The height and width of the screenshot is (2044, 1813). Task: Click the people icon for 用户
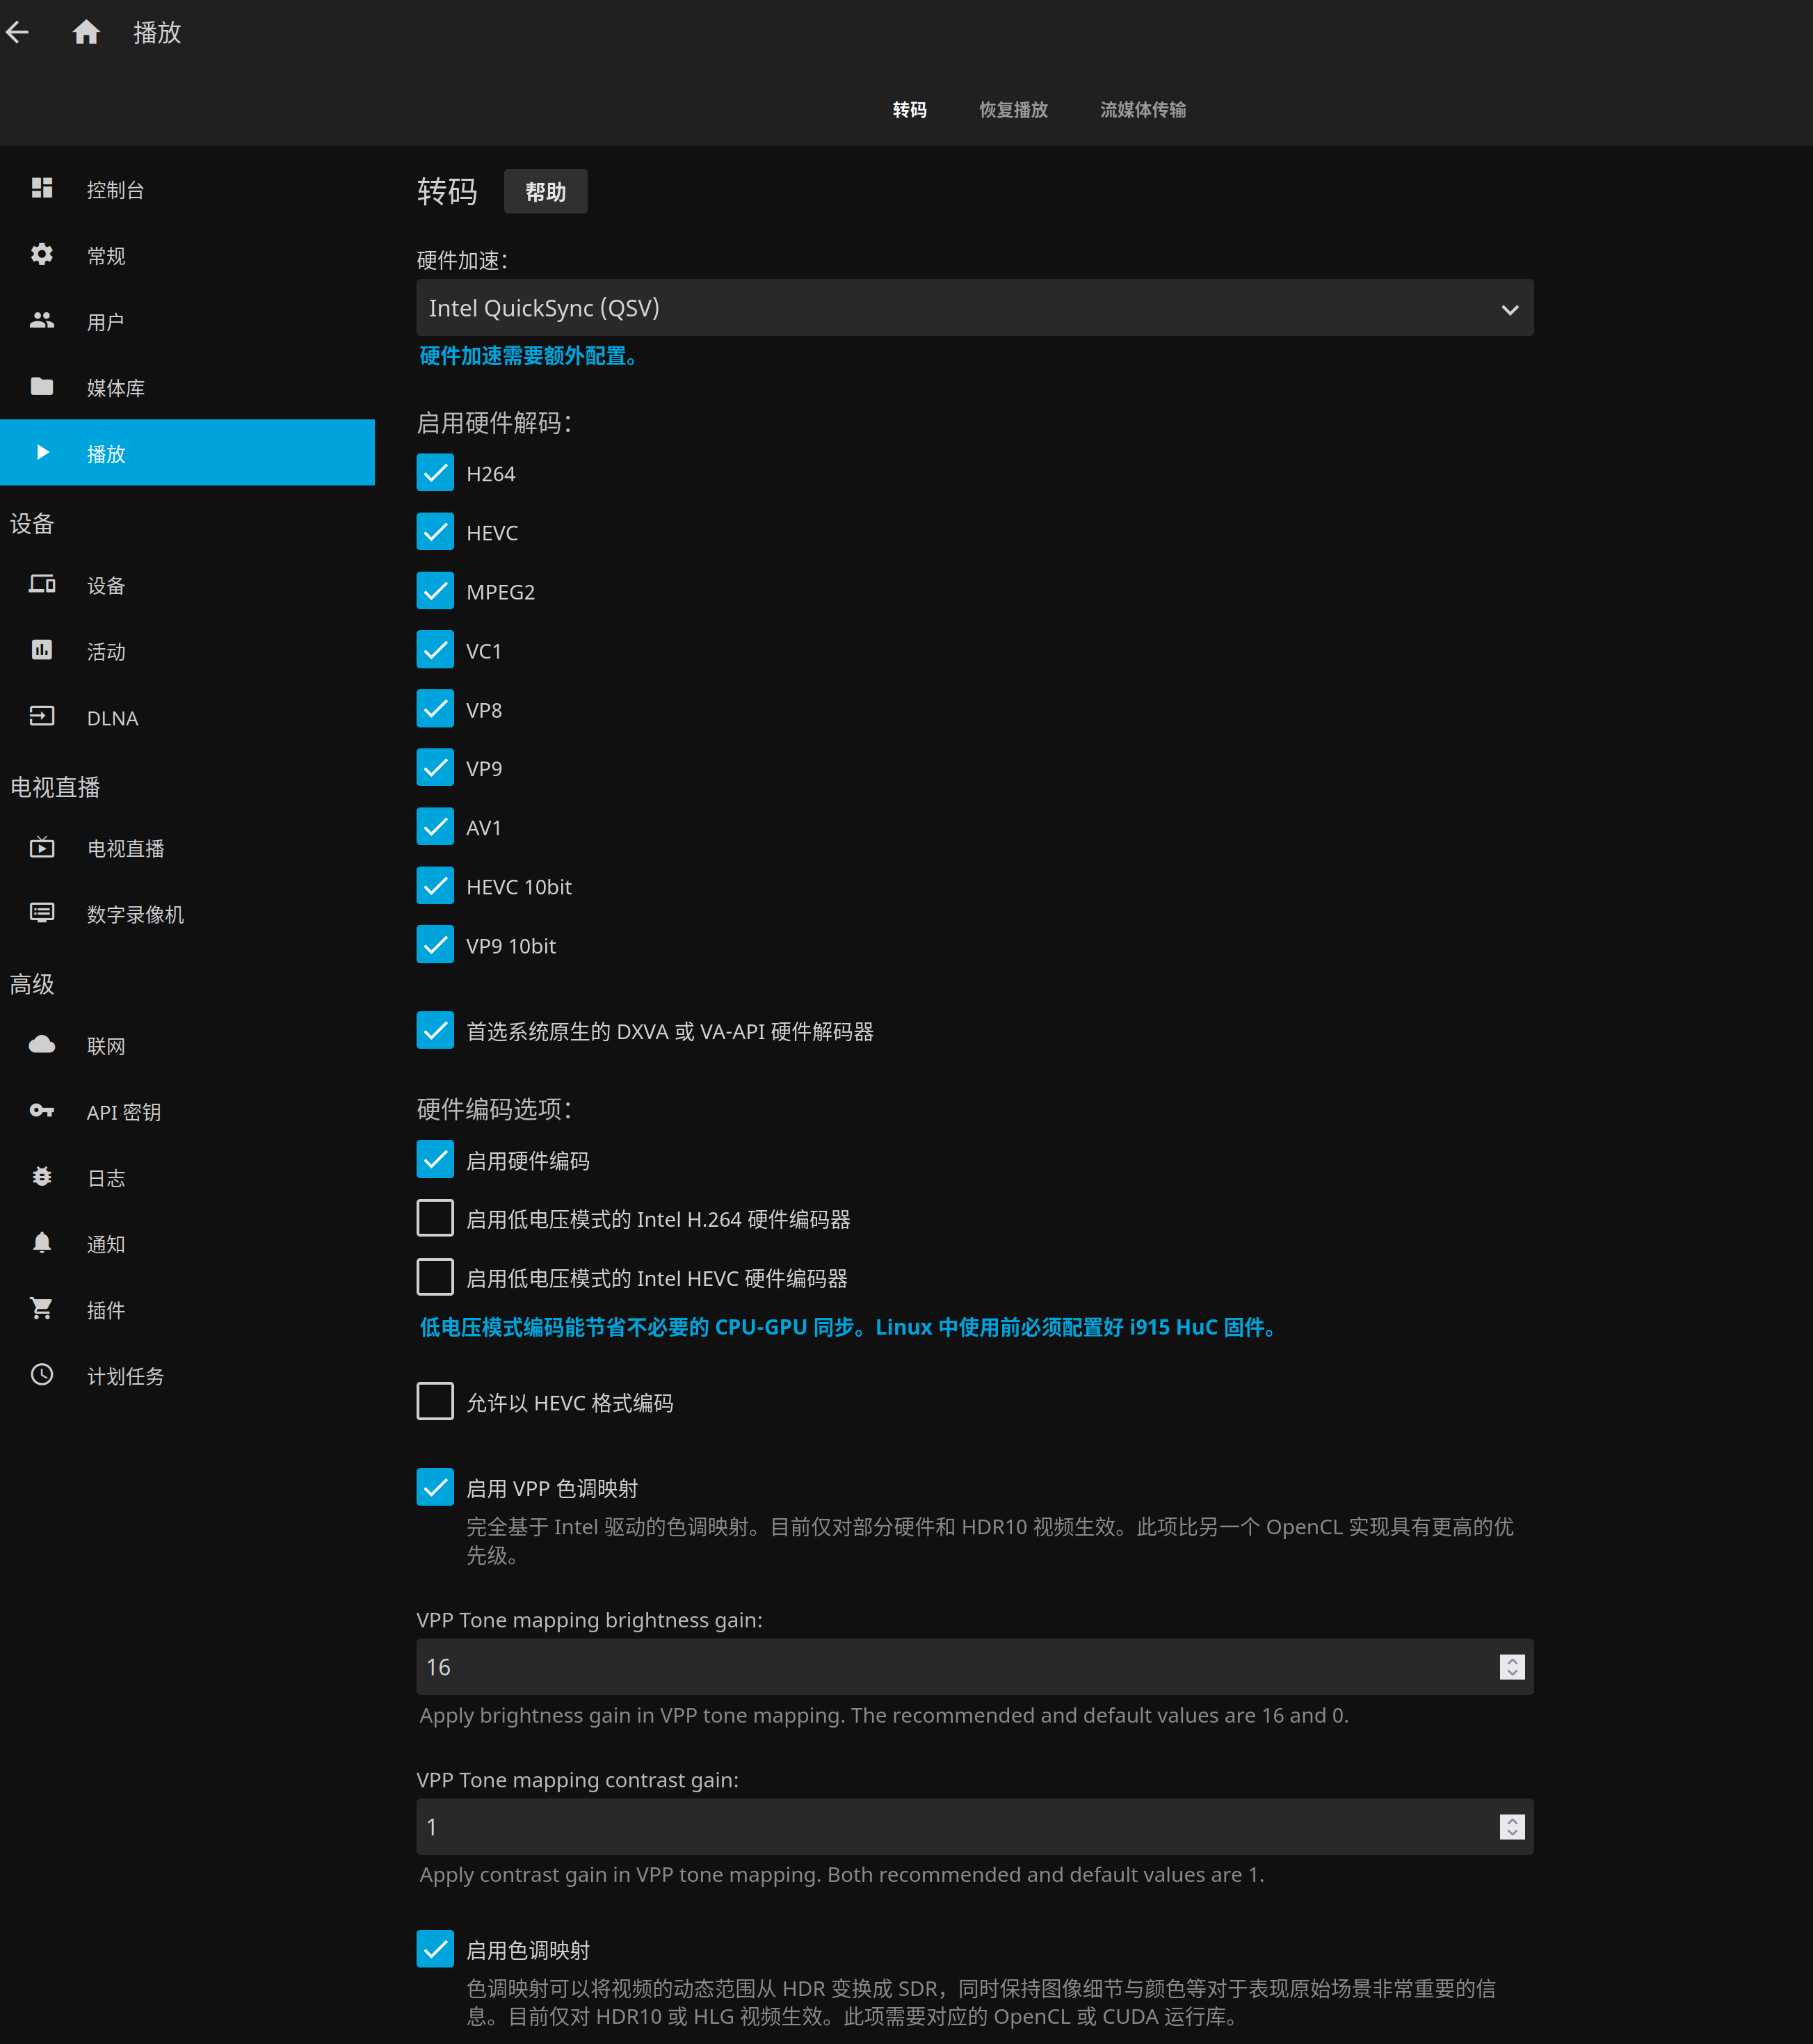point(42,320)
